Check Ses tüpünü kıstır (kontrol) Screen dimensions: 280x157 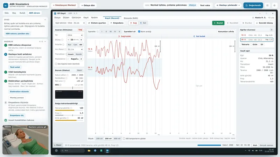[x=56, y=64]
